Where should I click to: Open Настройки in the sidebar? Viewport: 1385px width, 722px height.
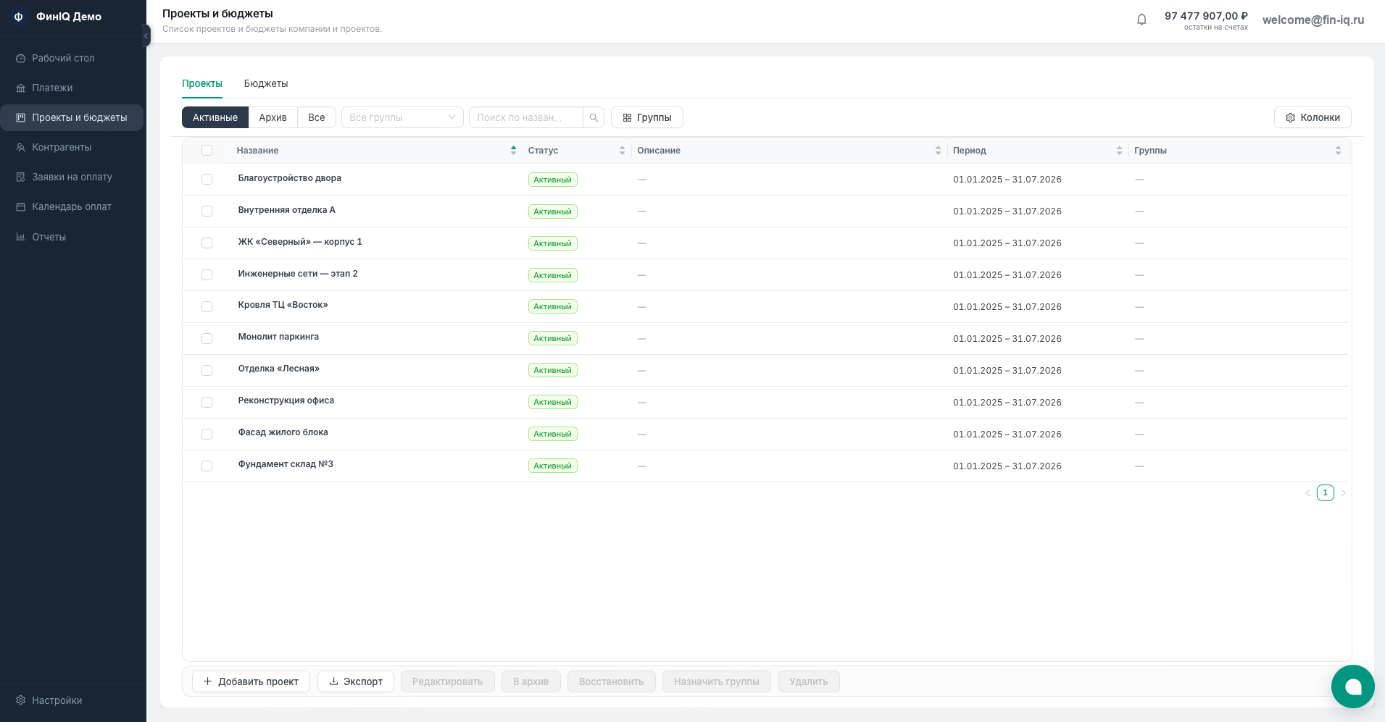pos(72,700)
